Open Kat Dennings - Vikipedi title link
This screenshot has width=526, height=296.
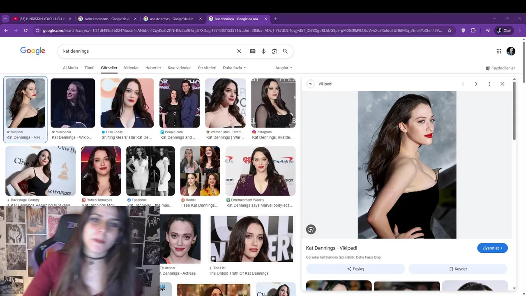[332, 248]
